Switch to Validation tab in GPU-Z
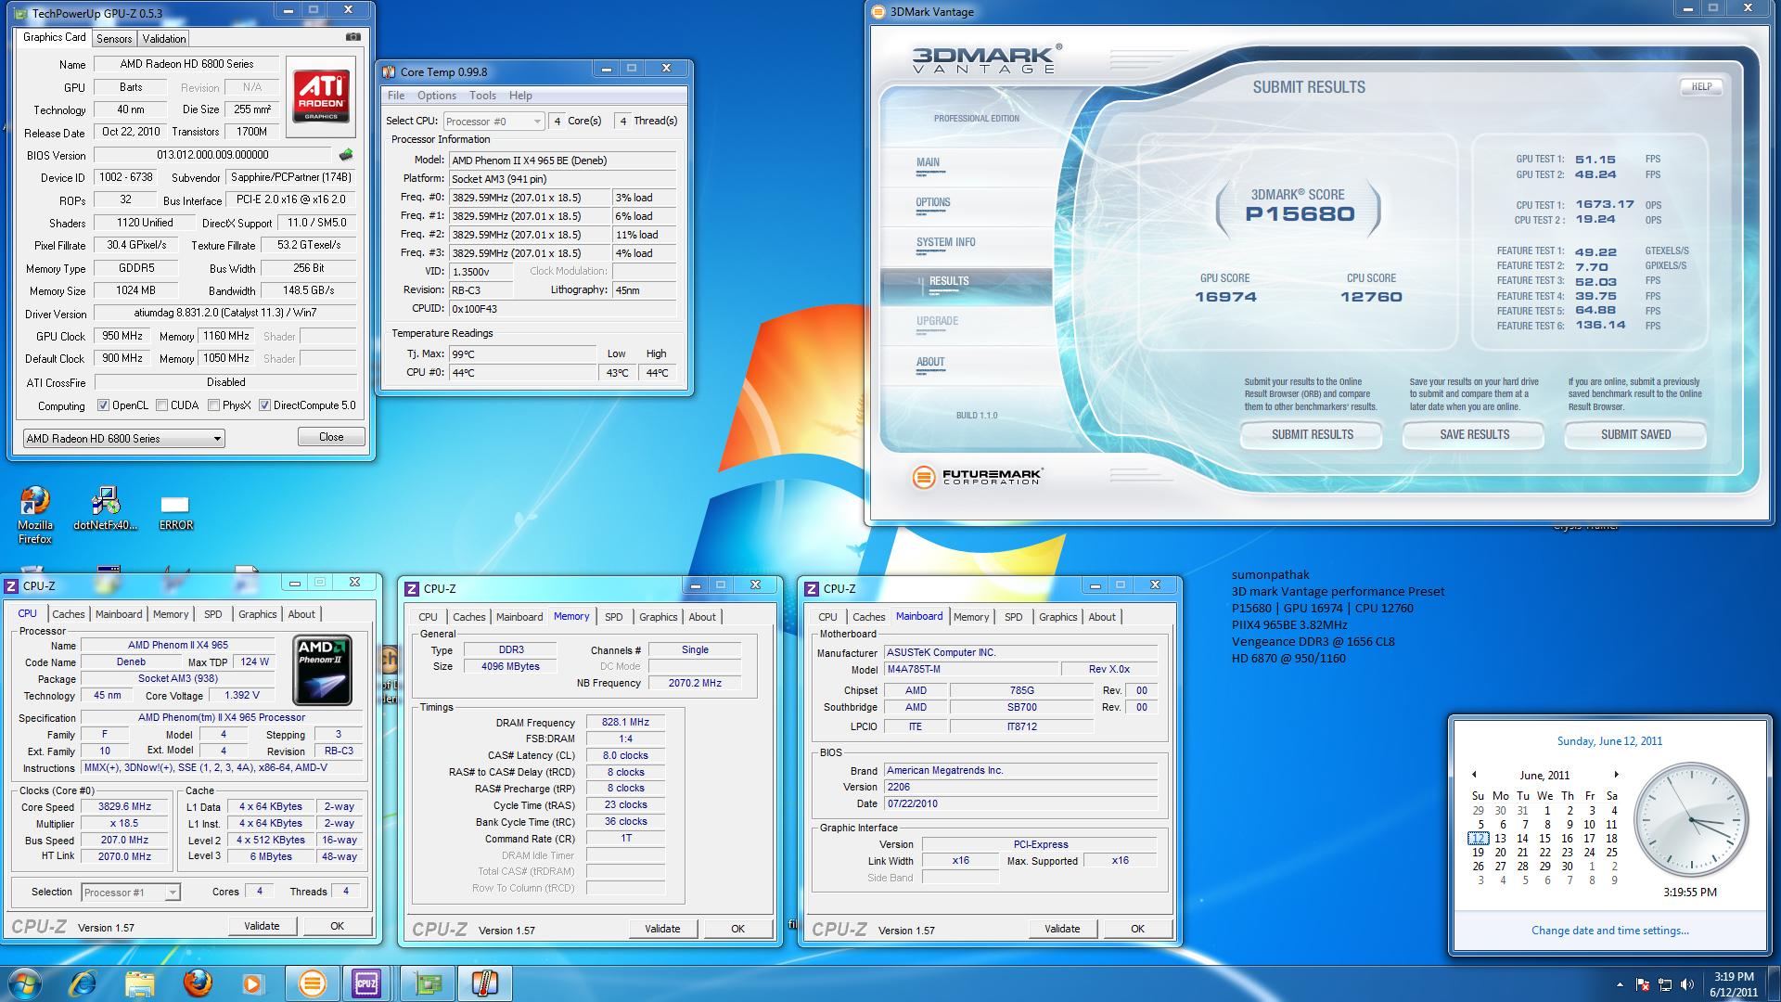Screen dimensions: 1781x1002 tap(164, 38)
